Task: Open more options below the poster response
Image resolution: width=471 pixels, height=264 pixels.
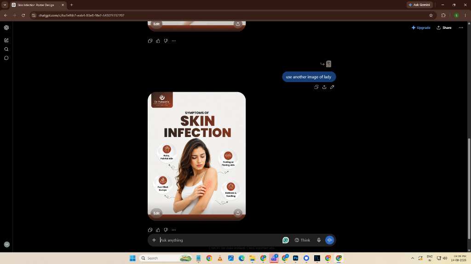Action: (x=173, y=230)
